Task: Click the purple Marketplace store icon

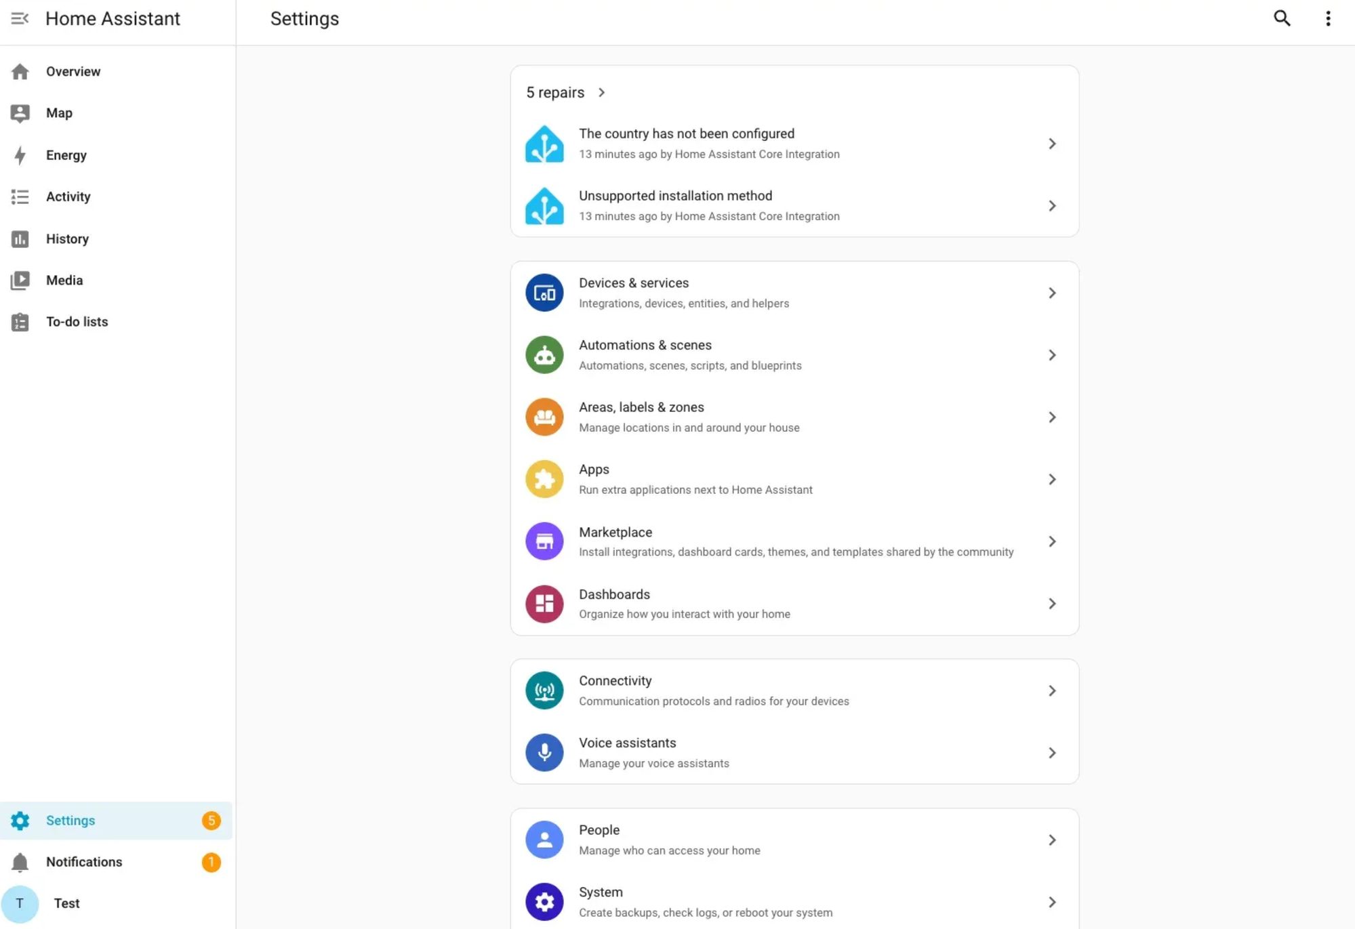Action: click(x=544, y=541)
